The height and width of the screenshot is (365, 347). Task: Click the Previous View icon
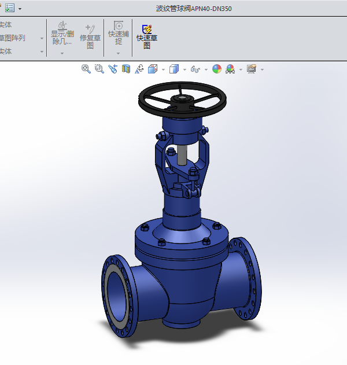coord(113,69)
